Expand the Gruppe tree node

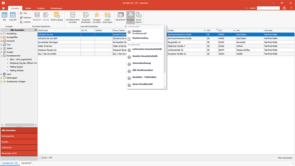1,52
